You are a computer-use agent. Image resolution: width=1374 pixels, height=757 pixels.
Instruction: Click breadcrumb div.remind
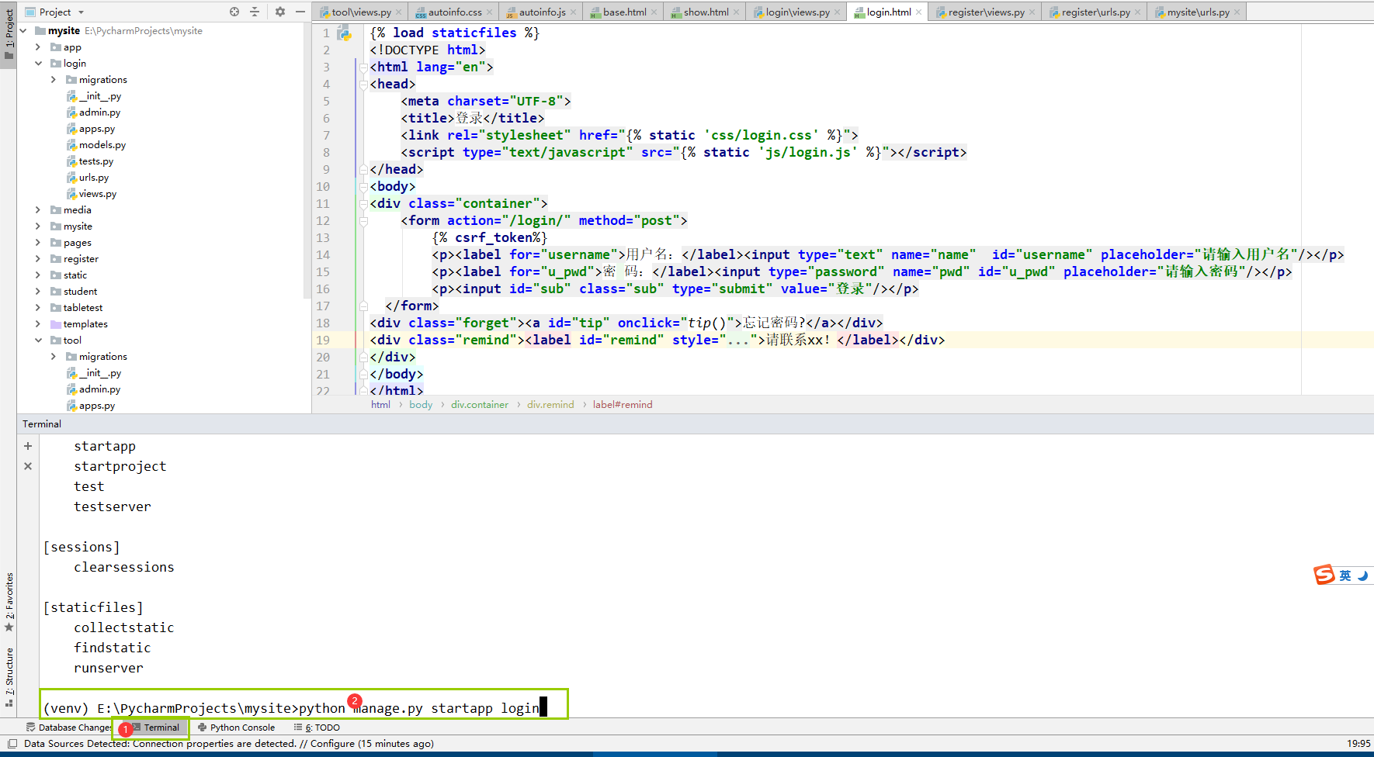click(x=550, y=405)
